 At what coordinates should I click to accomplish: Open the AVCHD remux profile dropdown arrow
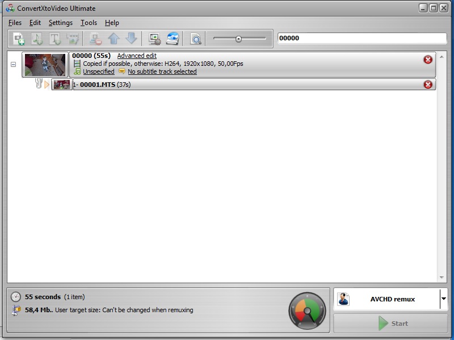(443, 299)
